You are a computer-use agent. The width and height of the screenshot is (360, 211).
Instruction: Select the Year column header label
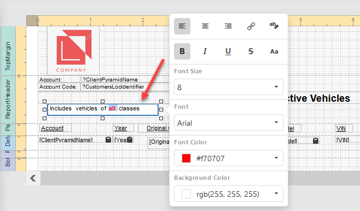coord(121,128)
